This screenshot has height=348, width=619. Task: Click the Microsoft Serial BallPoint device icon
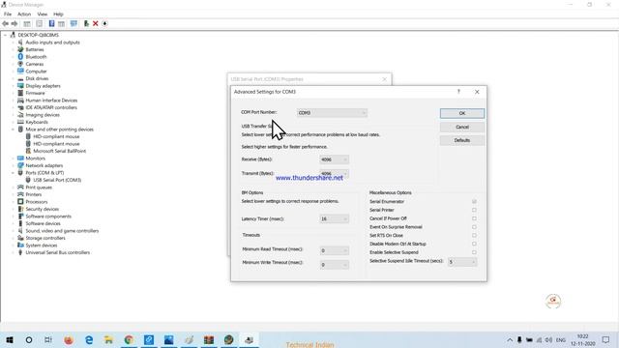[28, 151]
